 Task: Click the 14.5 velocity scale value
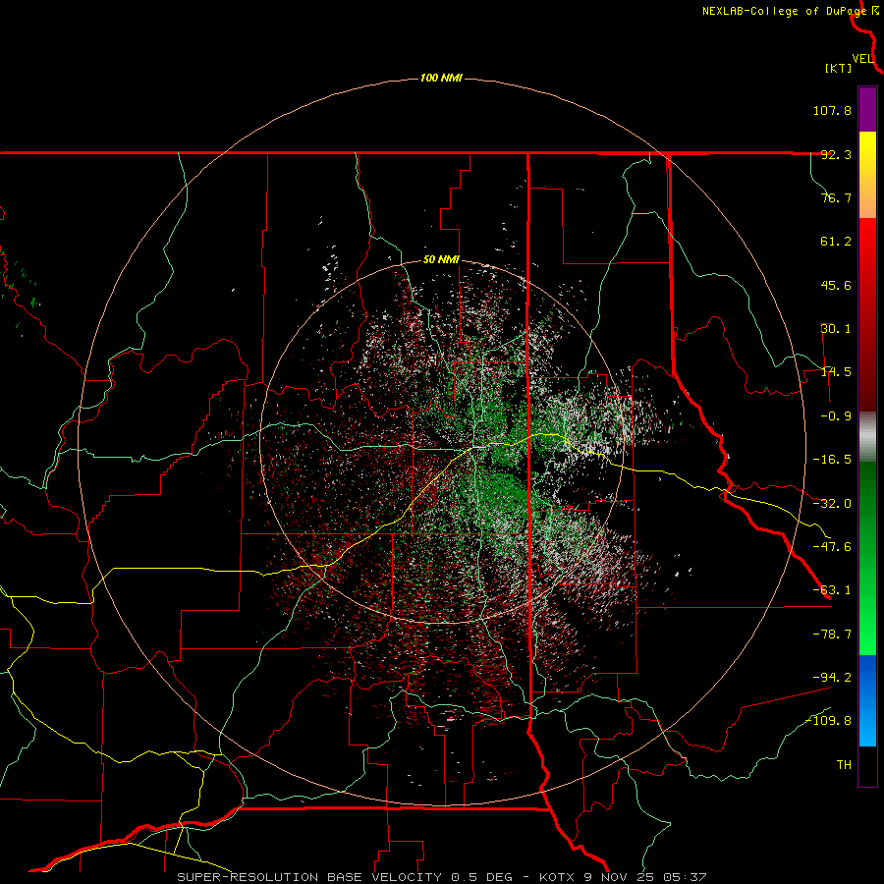click(x=836, y=372)
